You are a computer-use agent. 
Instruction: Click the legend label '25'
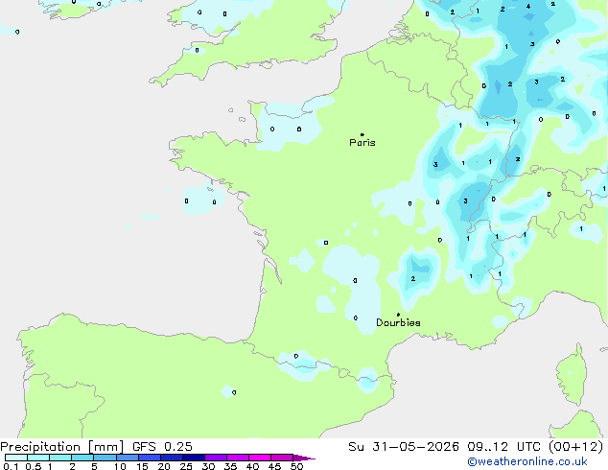click(186, 466)
